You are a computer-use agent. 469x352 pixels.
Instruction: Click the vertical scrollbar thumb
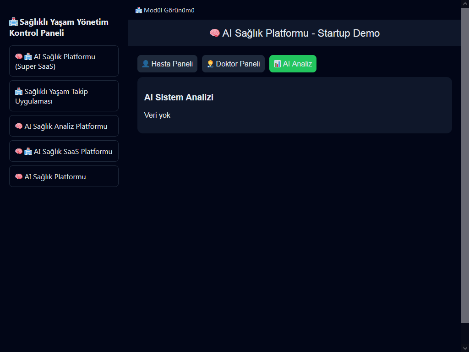pos(465,165)
